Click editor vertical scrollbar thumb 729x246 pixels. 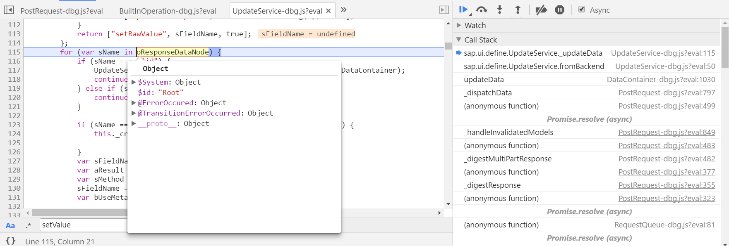pyautogui.click(x=448, y=46)
